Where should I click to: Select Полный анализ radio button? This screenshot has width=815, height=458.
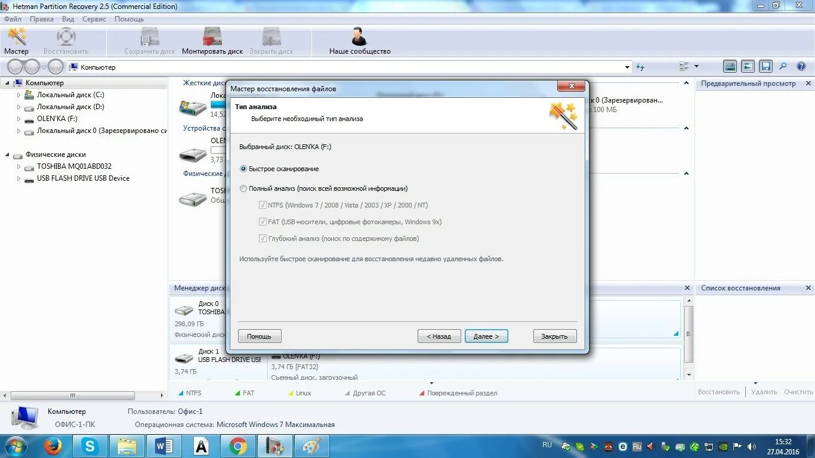243,188
